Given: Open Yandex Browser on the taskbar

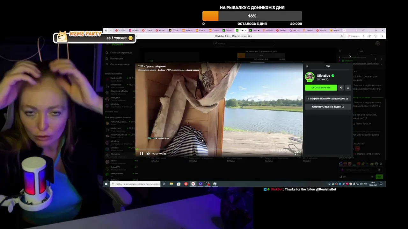Looking at the screenshot, I should click(x=193, y=184).
